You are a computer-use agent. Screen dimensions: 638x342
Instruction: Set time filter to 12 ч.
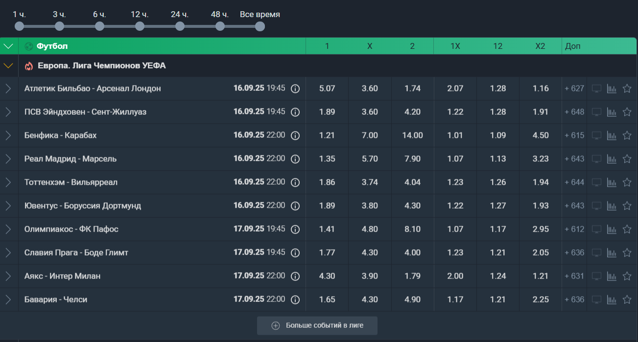[x=140, y=26]
